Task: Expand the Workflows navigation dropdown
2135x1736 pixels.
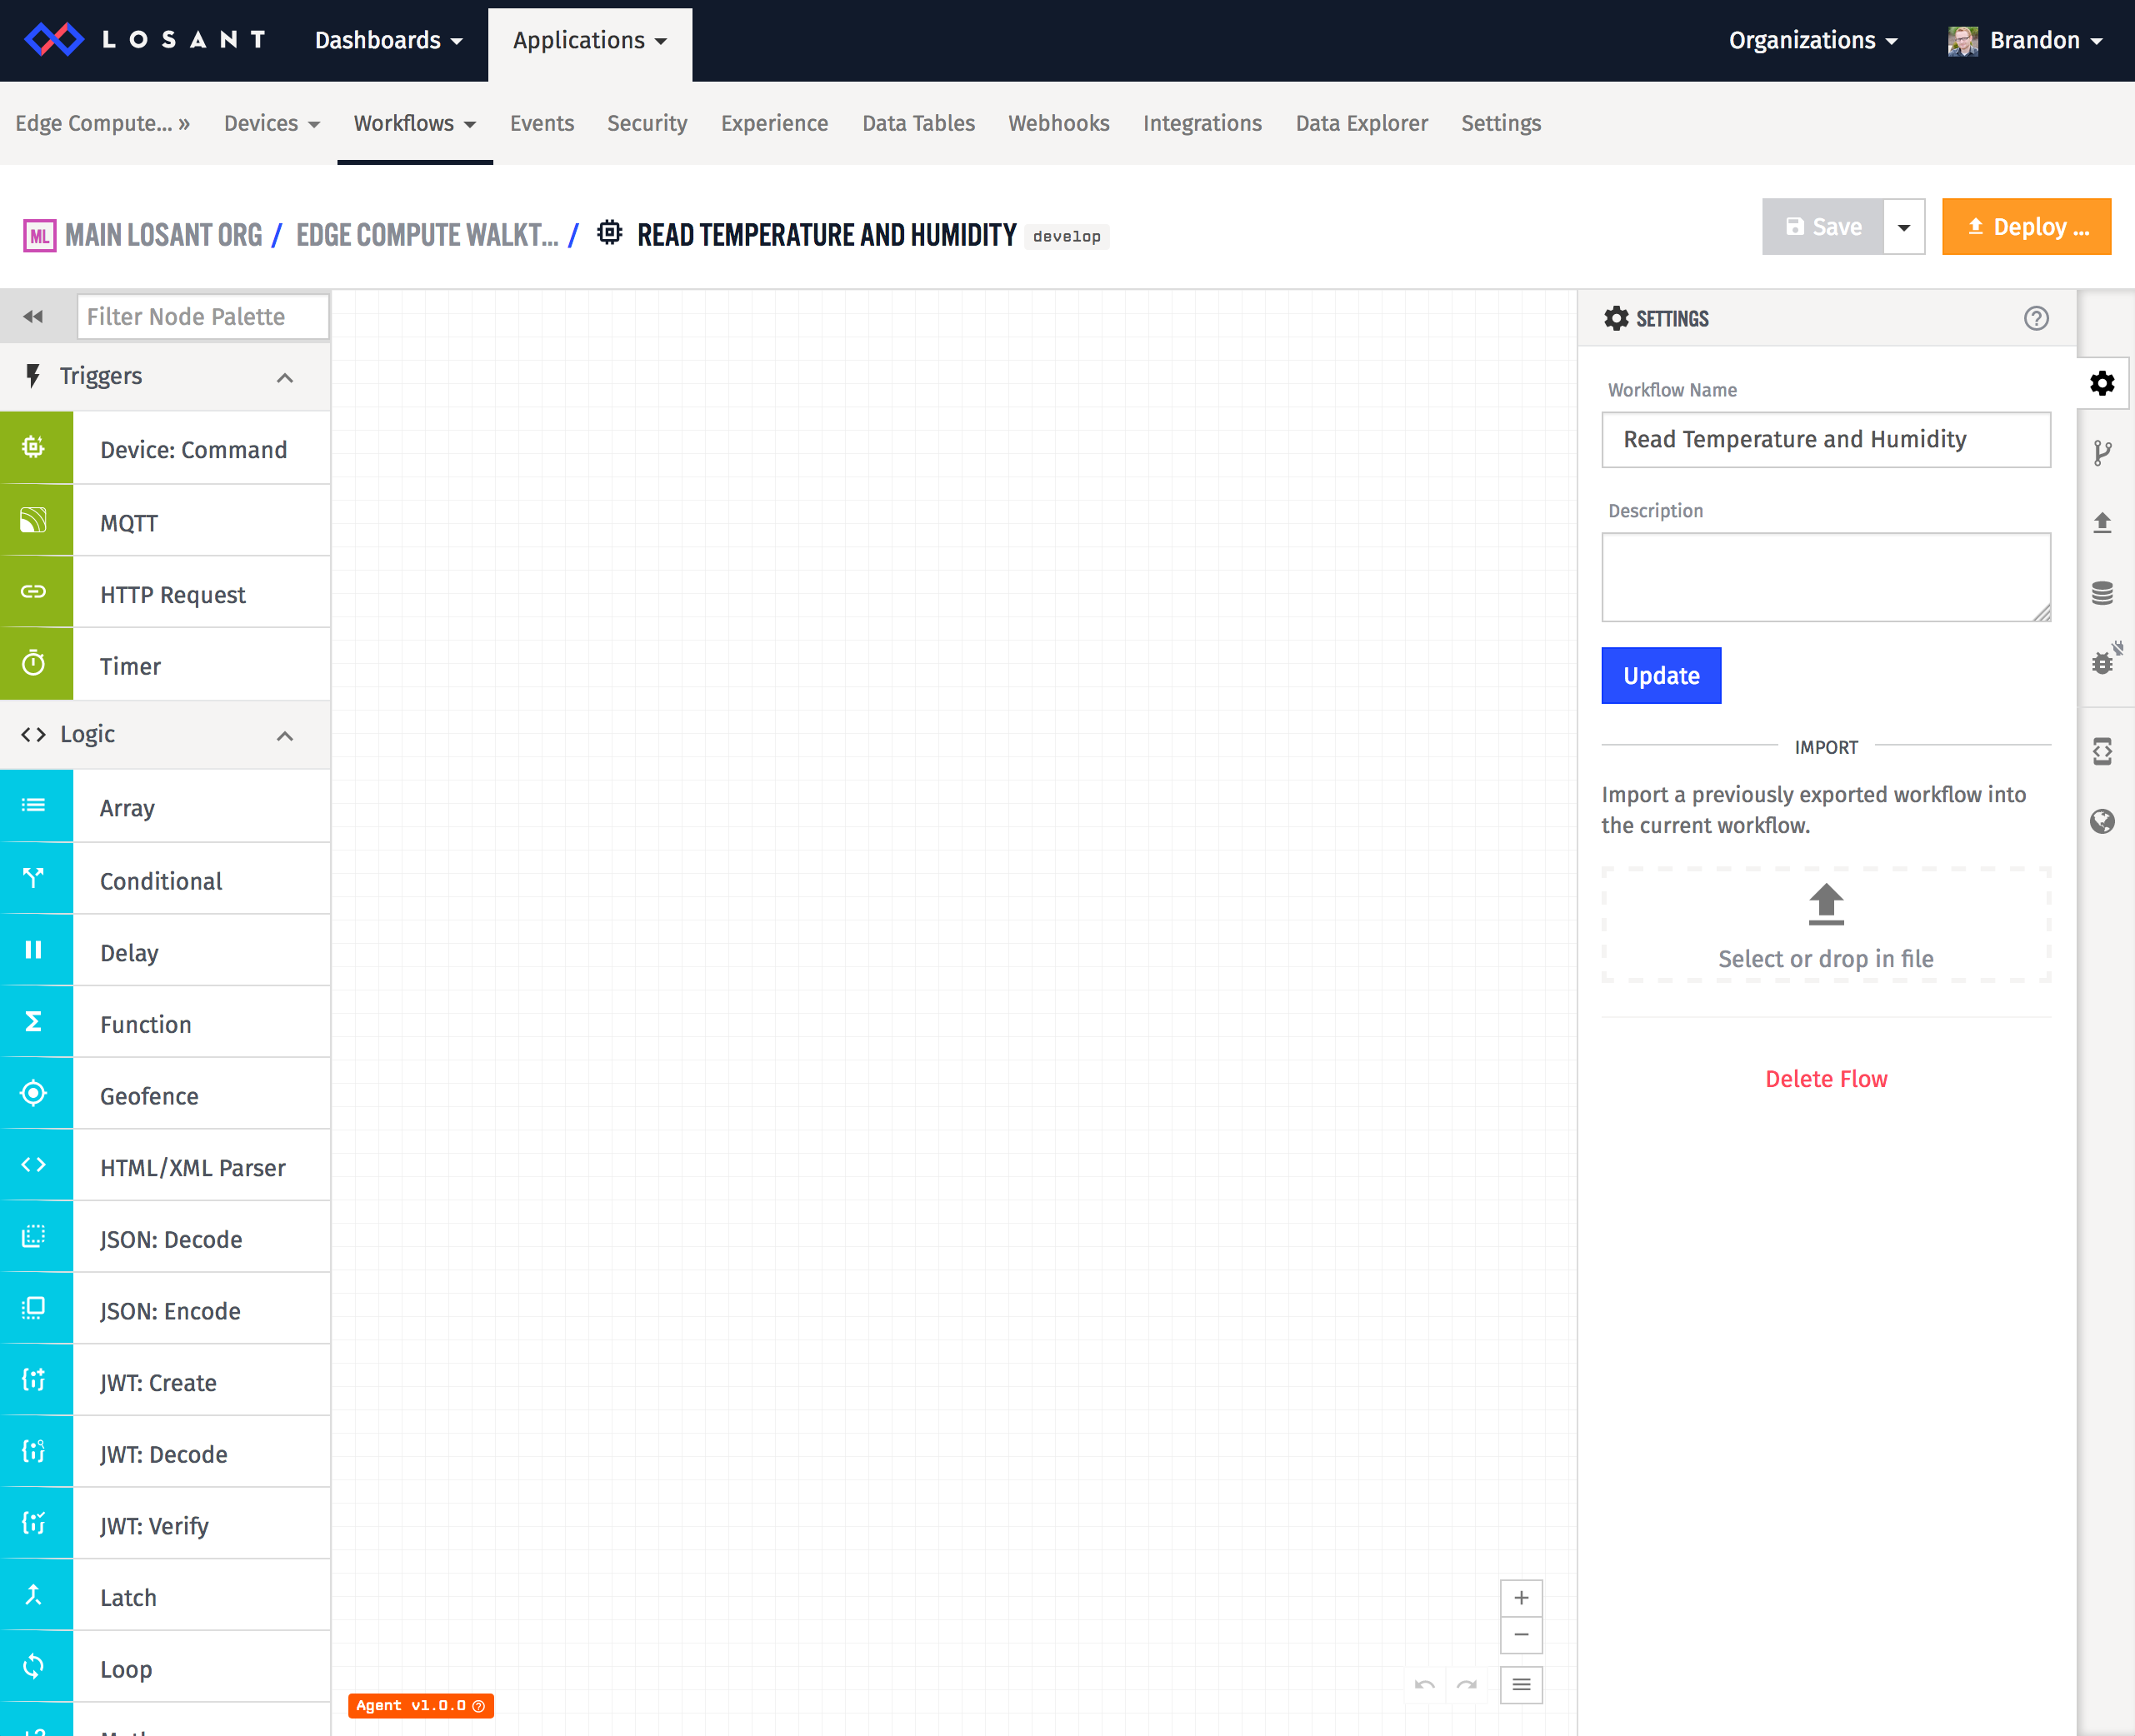Action: (x=415, y=122)
